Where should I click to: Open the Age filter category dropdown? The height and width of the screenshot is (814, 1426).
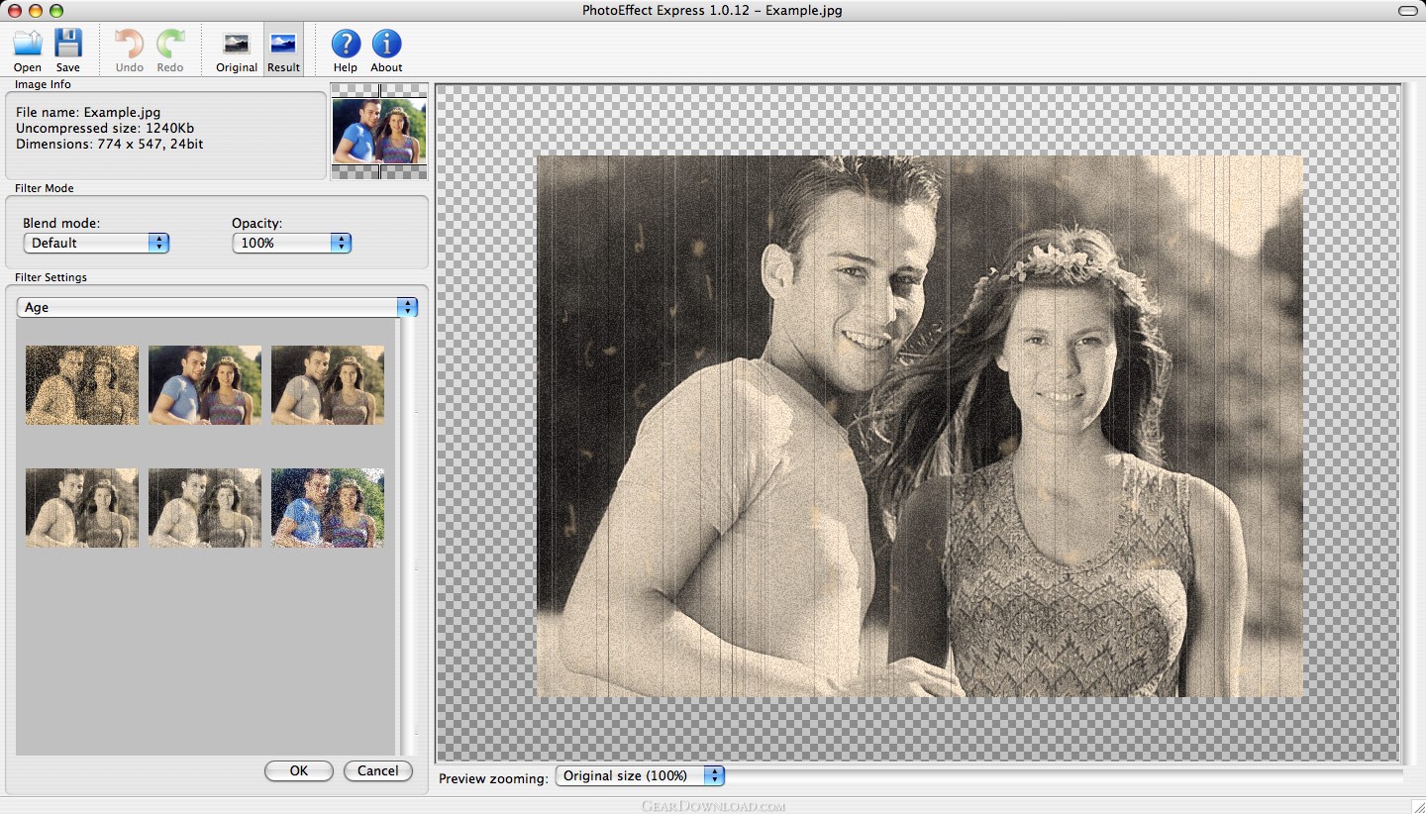(217, 307)
